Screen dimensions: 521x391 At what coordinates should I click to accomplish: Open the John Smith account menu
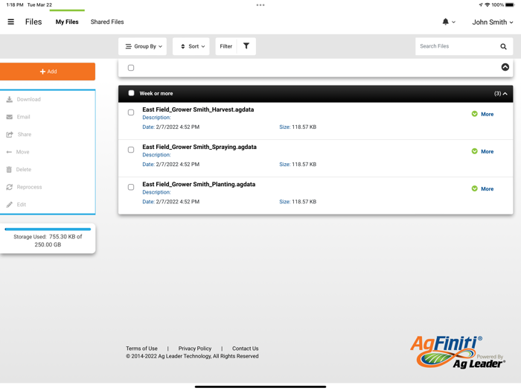coord(493,22)
